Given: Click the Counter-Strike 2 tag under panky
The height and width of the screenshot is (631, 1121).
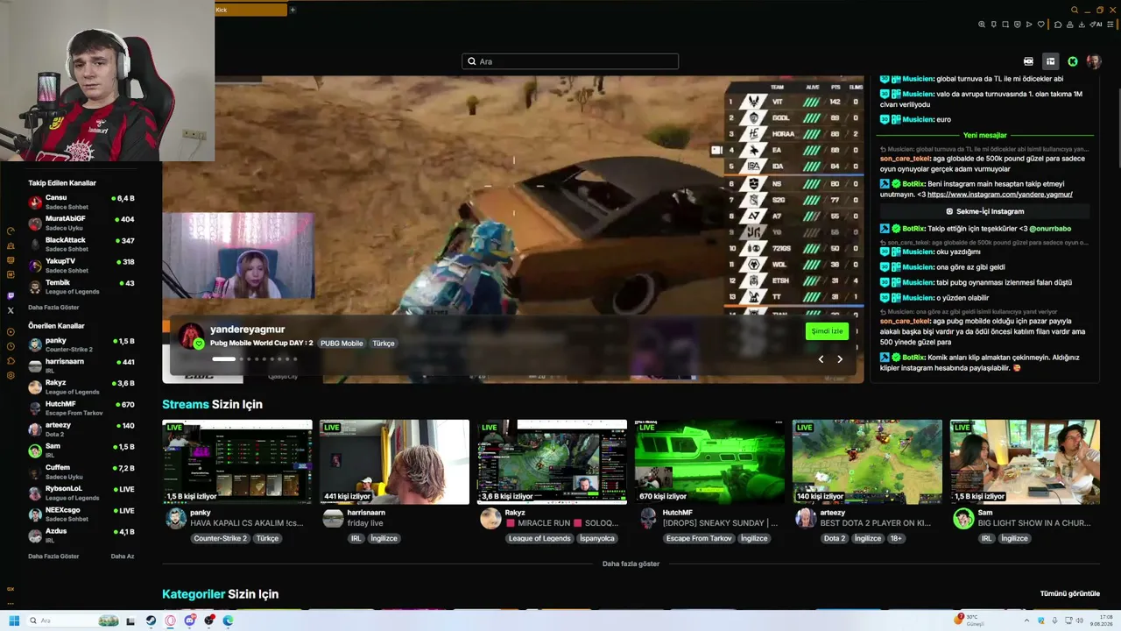Looking at the screenshot, I should [221, 538].
